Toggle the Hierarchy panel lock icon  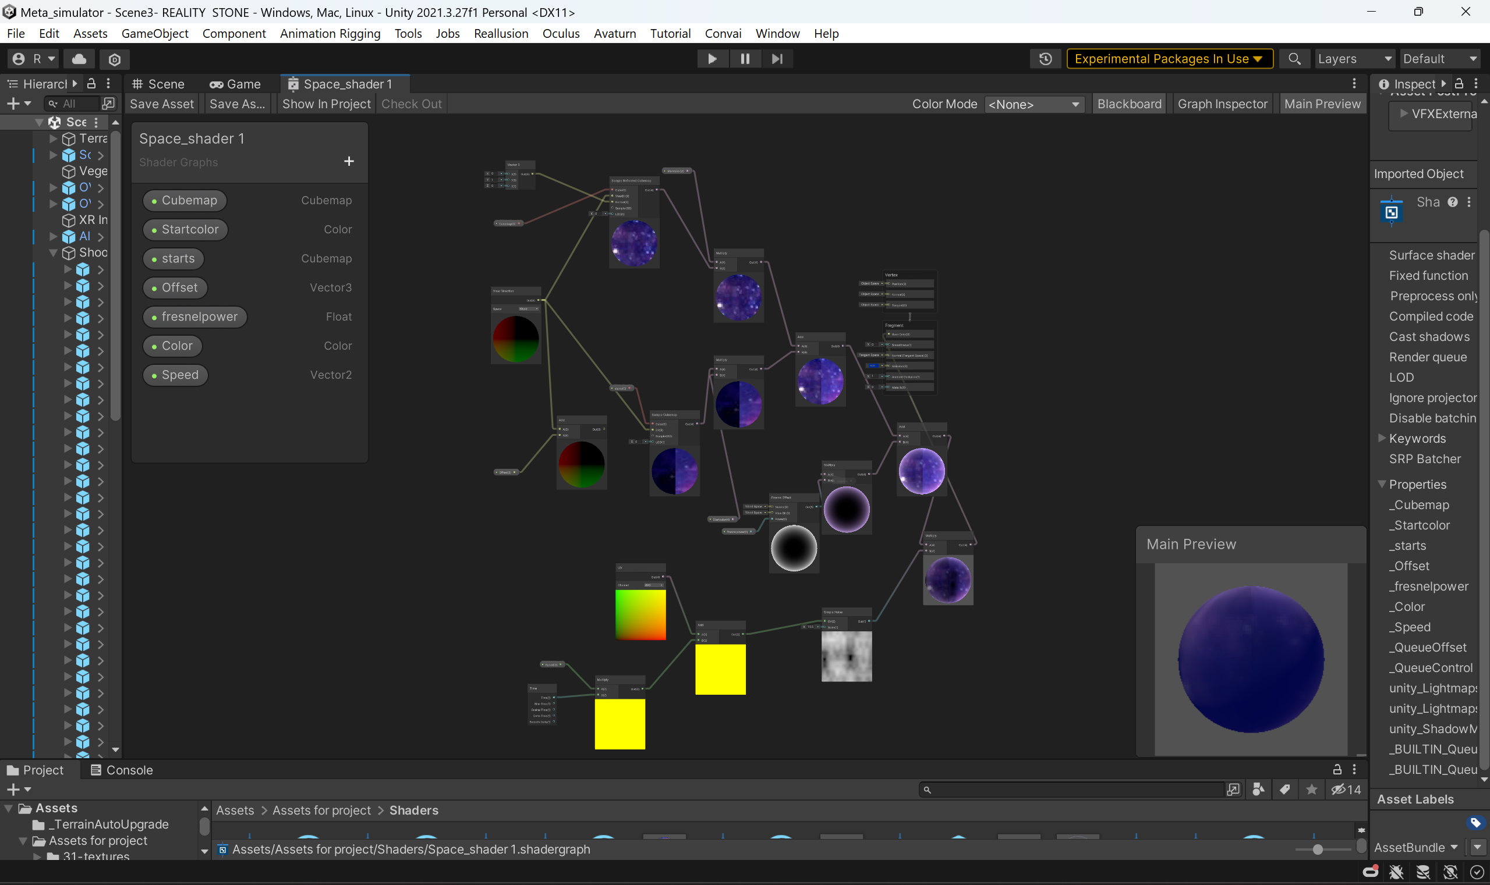[91, 83]
